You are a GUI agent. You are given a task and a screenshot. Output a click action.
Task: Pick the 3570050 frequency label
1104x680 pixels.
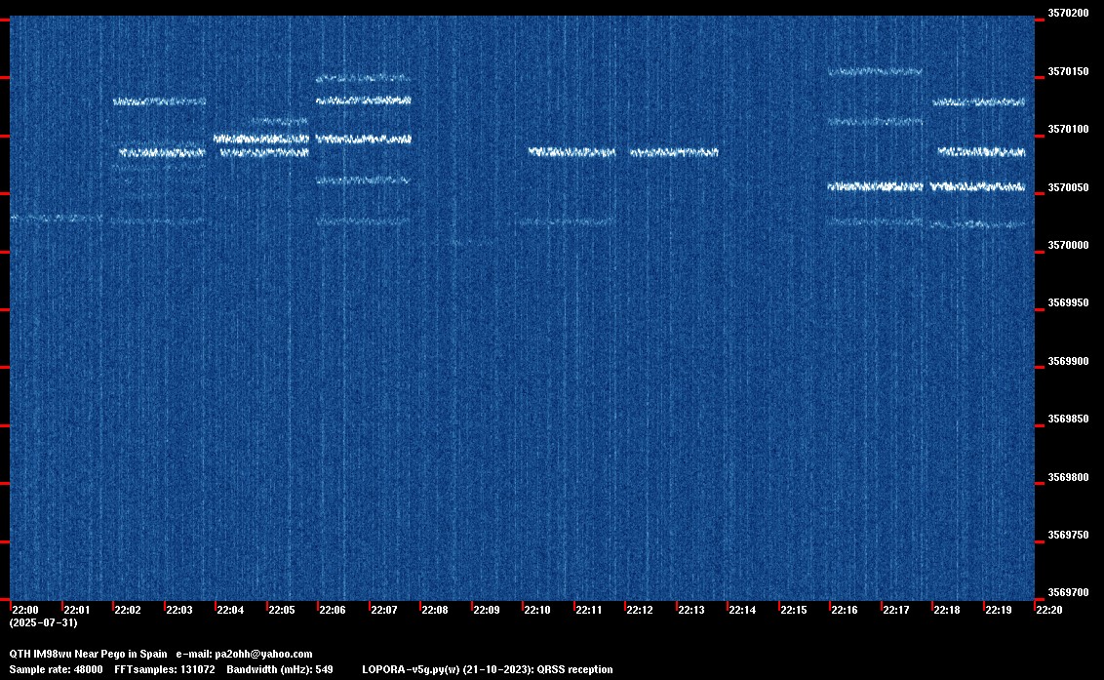1068,187
